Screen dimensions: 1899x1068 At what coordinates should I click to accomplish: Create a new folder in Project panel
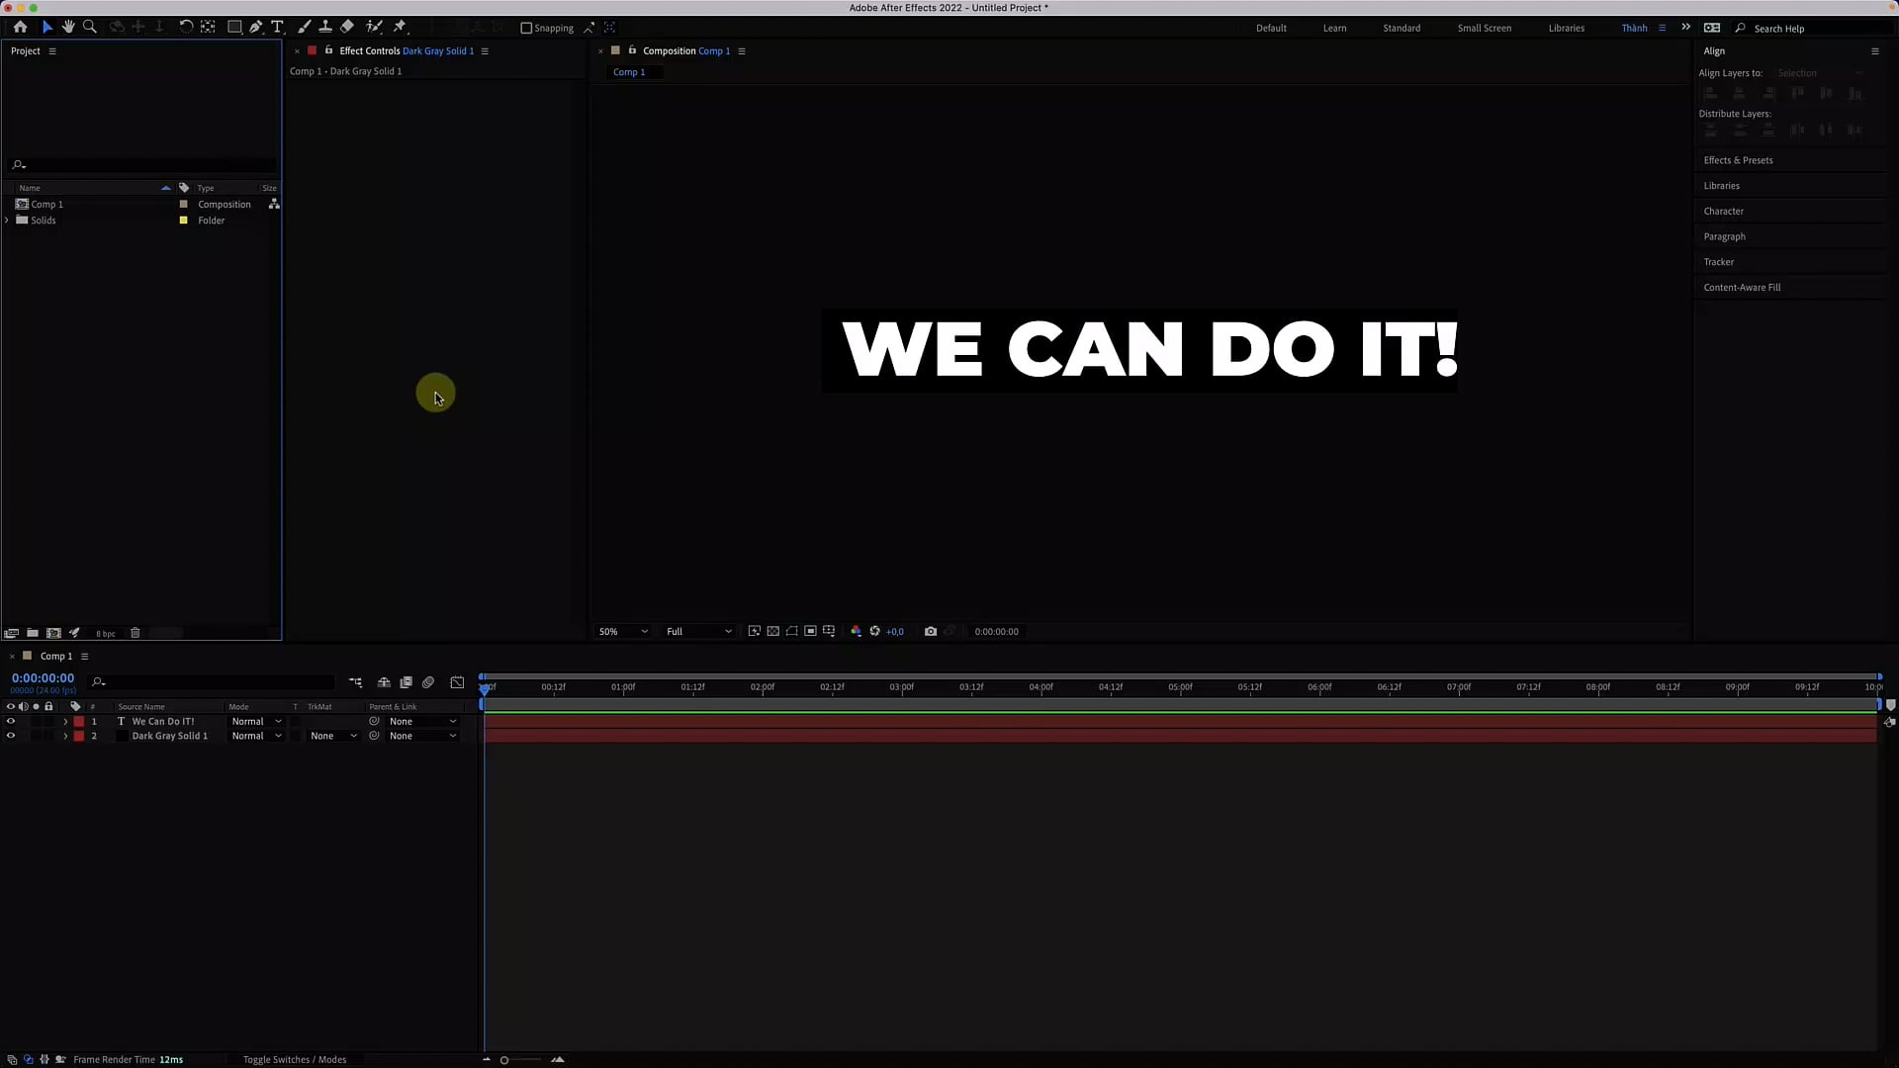[x=33, y=633]
